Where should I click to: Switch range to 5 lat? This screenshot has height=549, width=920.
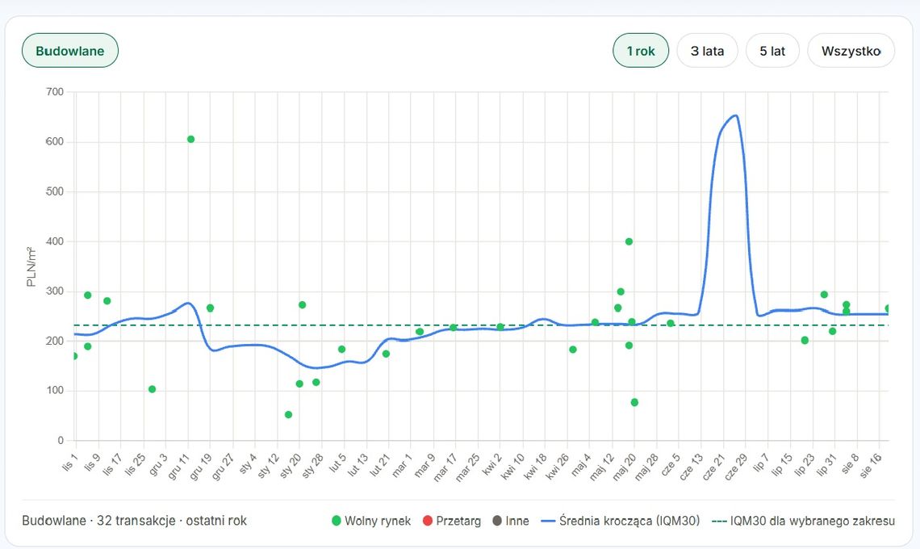pyautogui.click(x=772, y=51)
